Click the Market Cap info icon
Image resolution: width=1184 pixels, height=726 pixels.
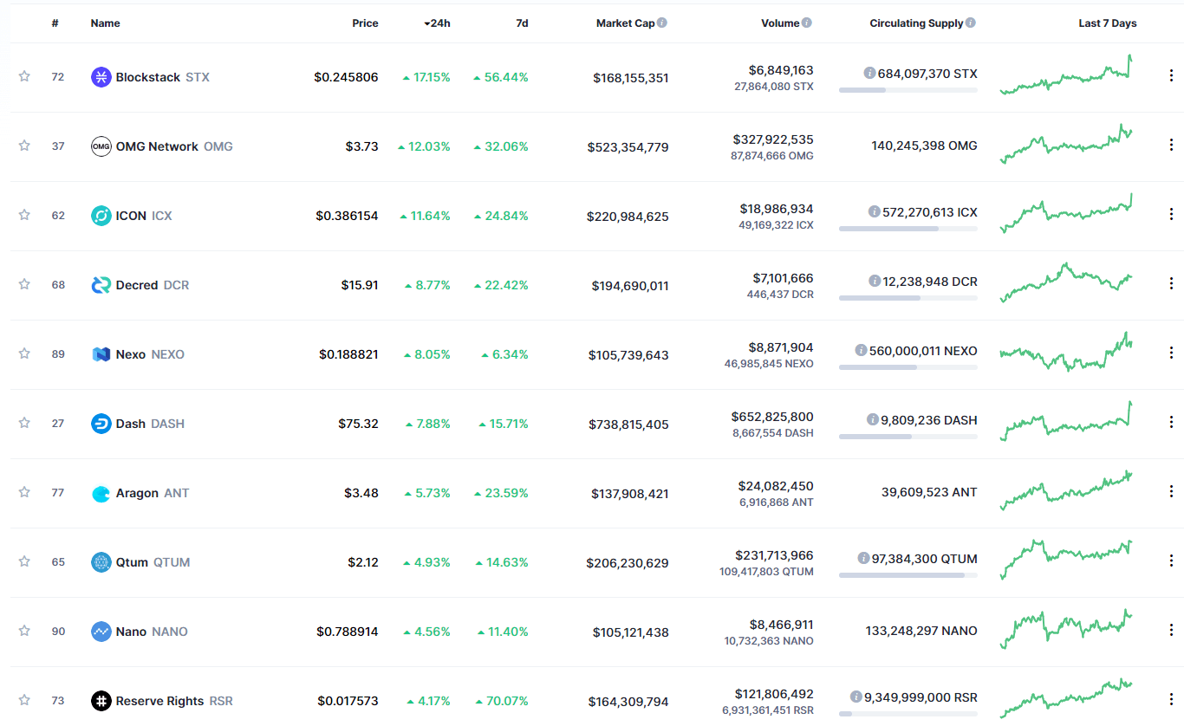point(662,23)
